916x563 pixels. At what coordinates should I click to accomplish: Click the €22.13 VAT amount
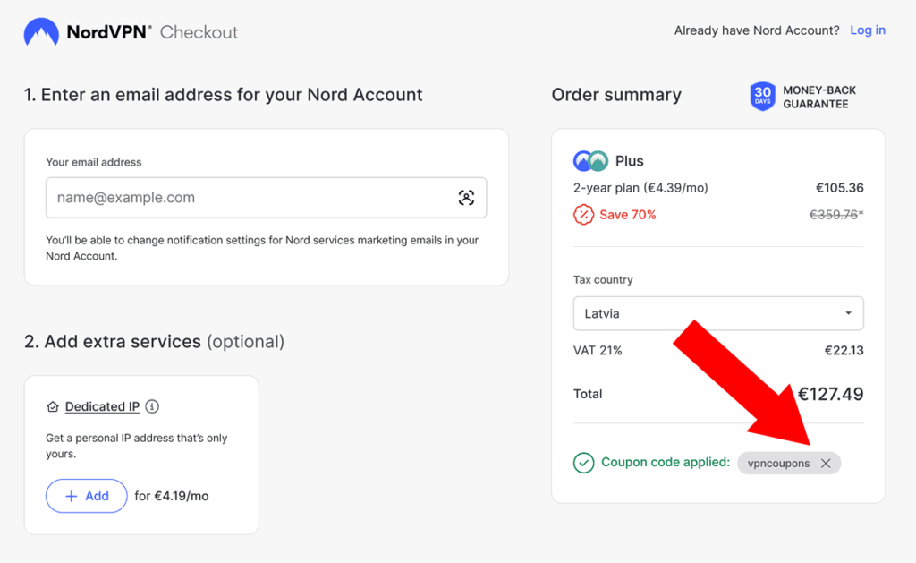click(844, 350)
